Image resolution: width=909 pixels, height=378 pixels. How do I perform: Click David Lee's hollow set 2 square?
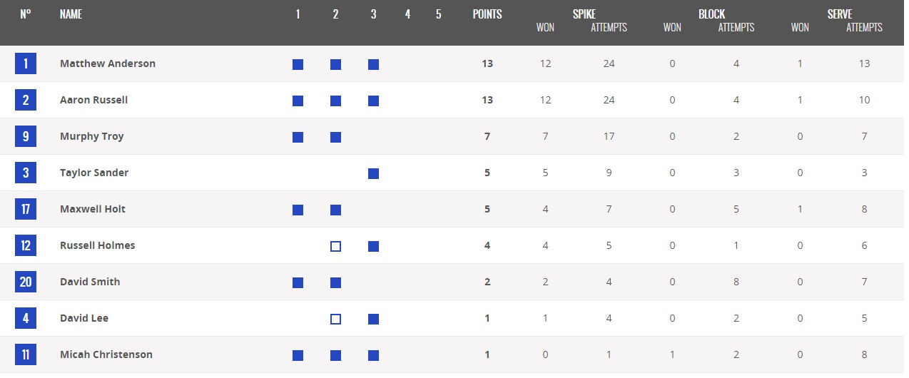(335, 319)
